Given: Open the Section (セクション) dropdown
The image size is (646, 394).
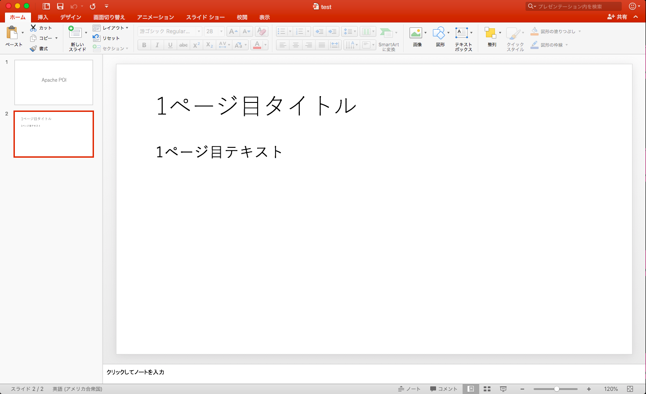Looking at the screenshot, I should click(x=111, y=49).
